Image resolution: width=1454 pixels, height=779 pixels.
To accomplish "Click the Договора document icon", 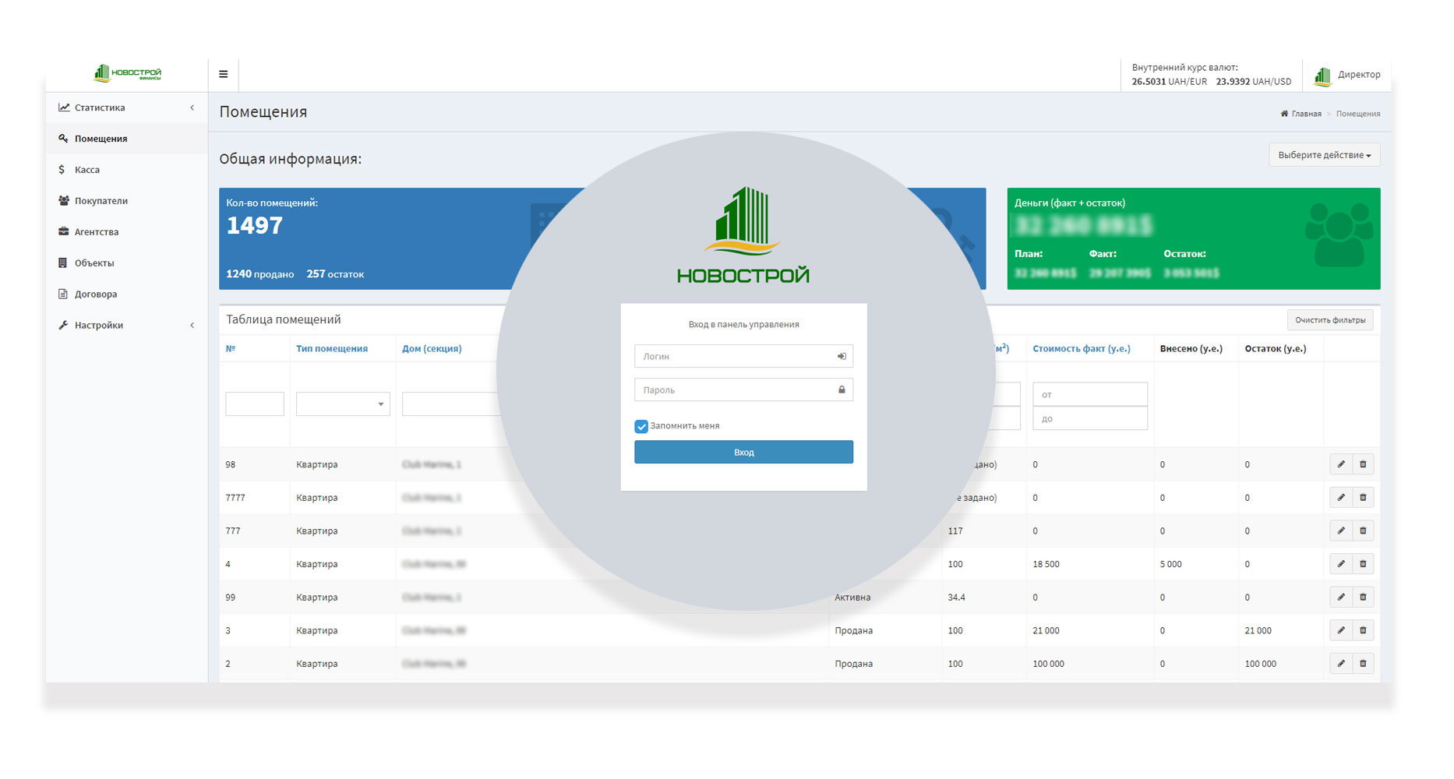I will click(62, 294).
